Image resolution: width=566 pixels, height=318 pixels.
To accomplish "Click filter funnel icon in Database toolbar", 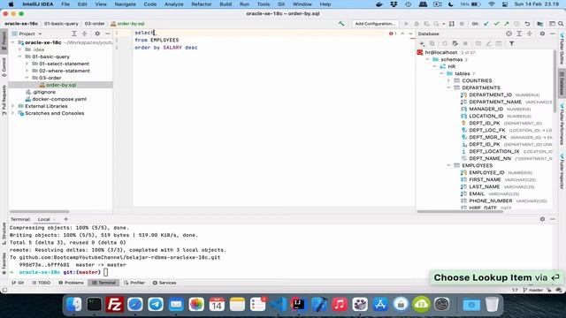I will (511, 43).
